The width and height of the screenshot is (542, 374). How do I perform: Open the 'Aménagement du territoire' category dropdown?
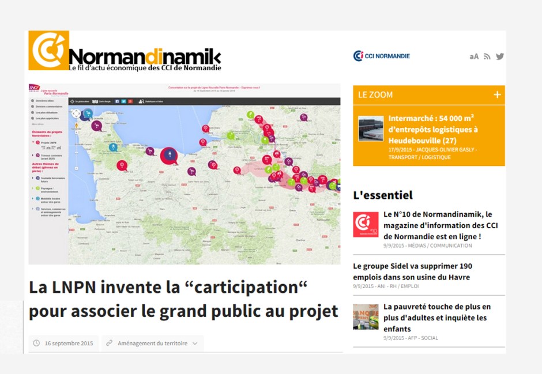[x=152, y=343]
